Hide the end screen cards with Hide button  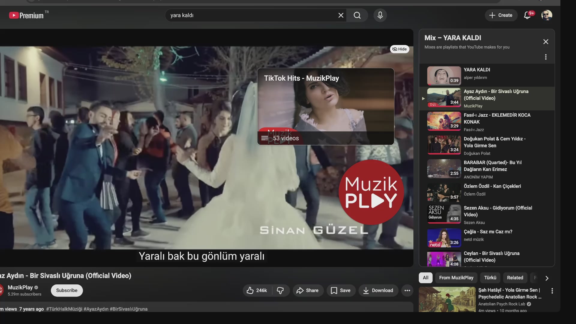[400, 49]
